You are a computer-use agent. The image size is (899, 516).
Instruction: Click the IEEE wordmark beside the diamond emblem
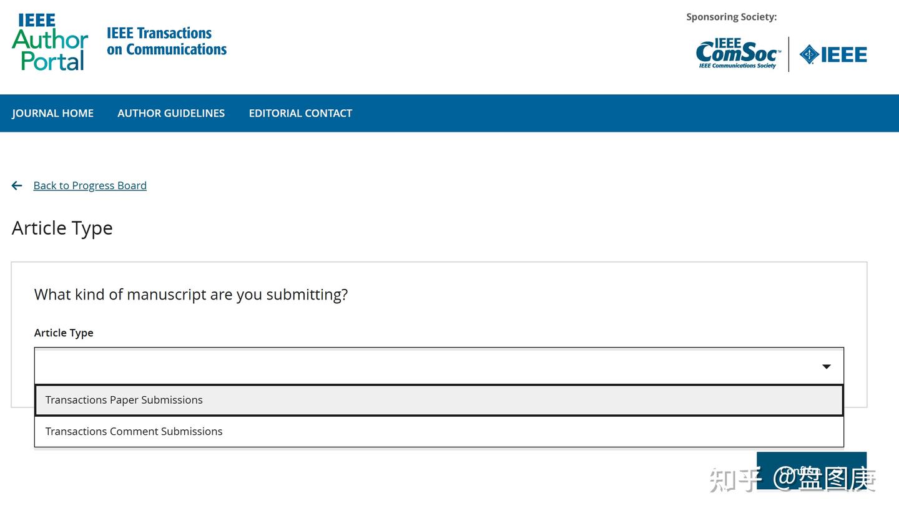click(843, 55)
